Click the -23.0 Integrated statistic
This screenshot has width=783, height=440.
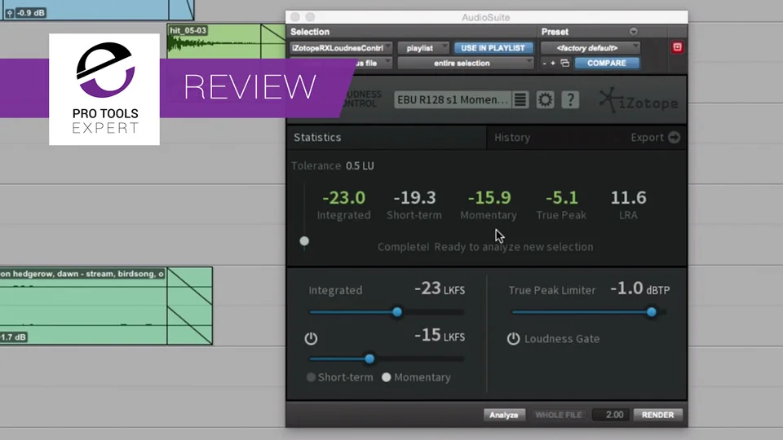[344, 198]
